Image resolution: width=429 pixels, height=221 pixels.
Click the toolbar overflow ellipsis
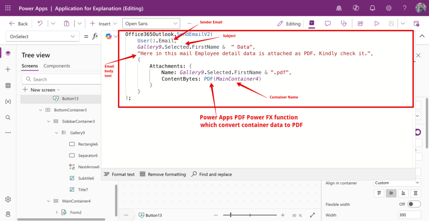click(189, 23)
